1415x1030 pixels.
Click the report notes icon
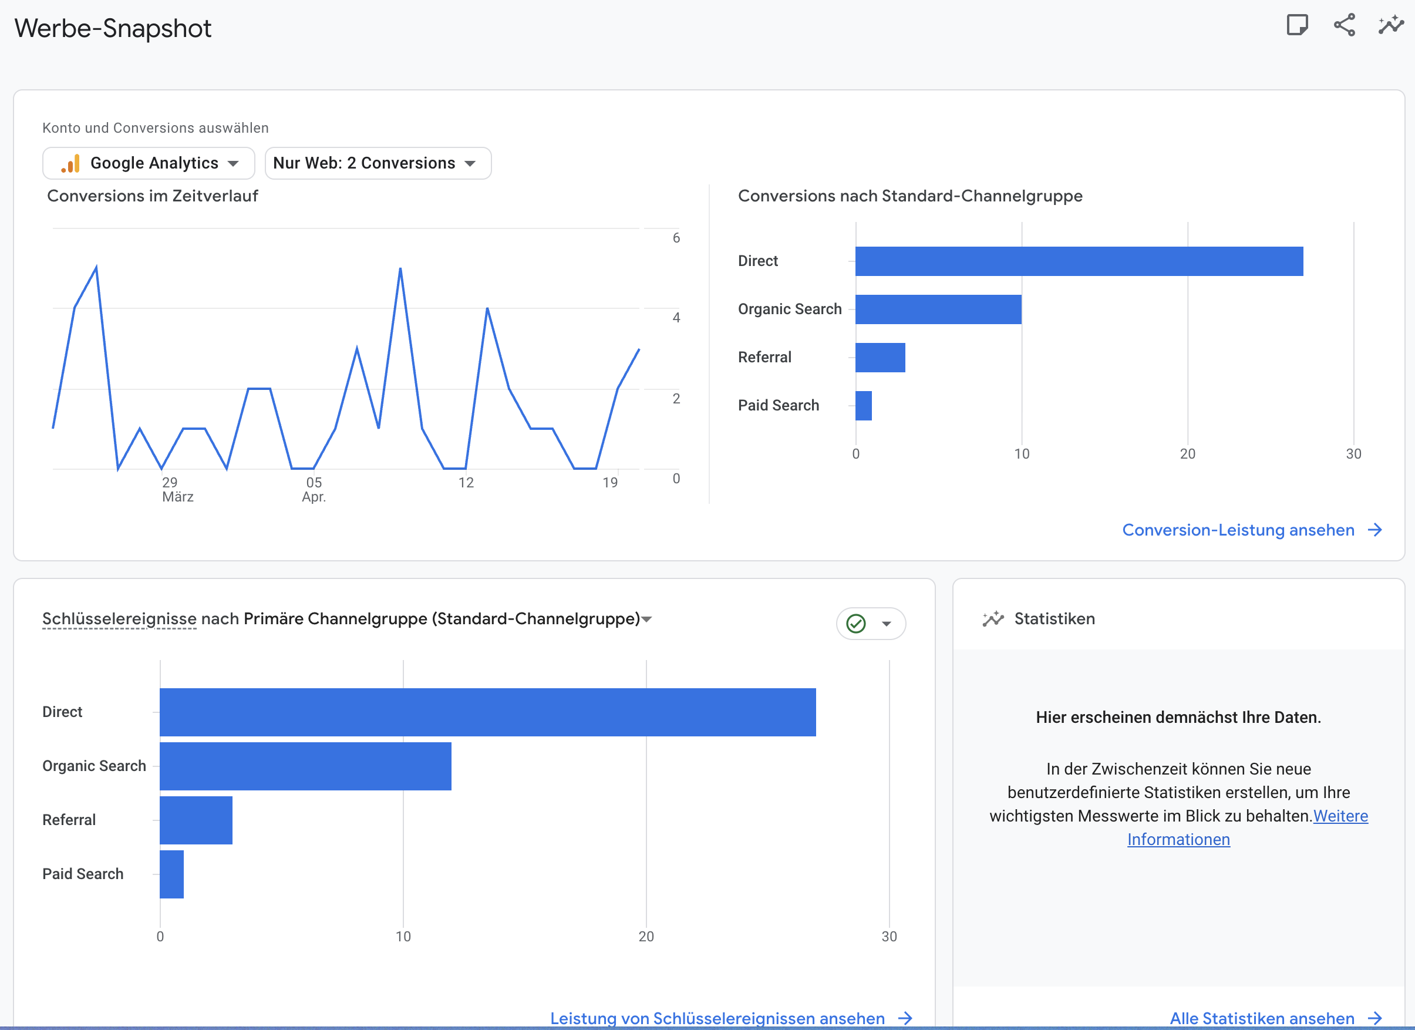[x=1297, y=25]
